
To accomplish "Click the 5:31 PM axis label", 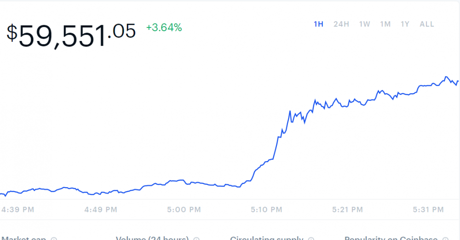I will pyautogui.click(x=428, y=210).
